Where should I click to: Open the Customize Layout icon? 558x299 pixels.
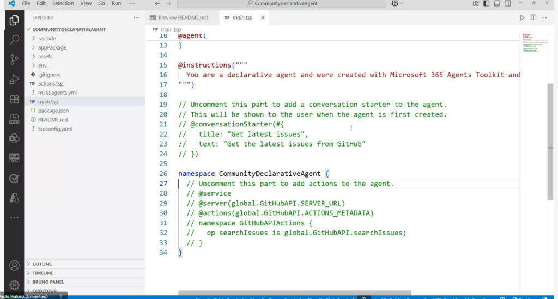point(476,4)
